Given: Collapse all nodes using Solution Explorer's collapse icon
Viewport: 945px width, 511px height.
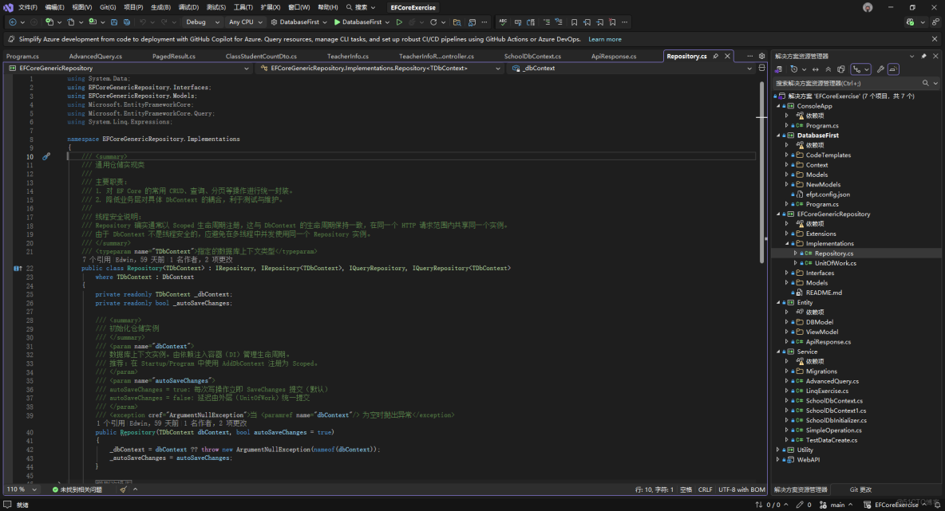Looking at the screenshot, I should 828,69.
